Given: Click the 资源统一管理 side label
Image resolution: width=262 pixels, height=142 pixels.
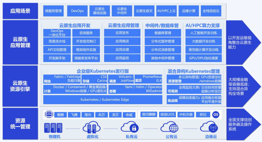Looking at the screenshot, I should [x=20, y=124].
